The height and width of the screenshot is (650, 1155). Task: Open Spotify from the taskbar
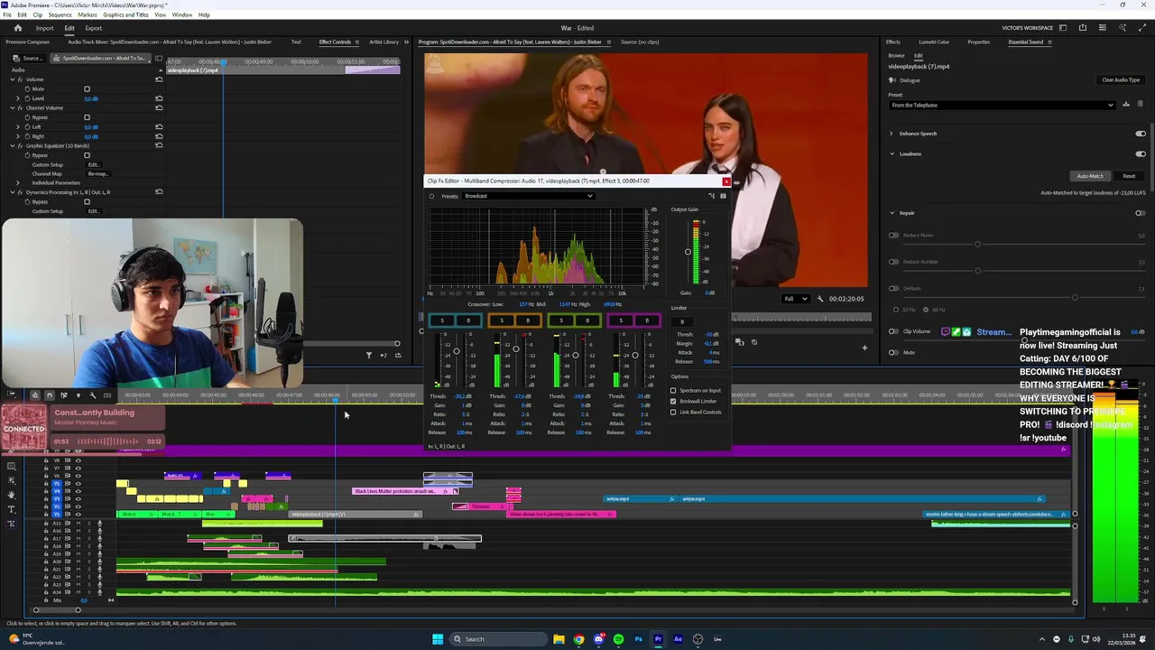[618, 639]
